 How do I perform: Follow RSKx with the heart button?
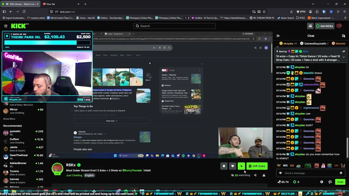pos(233,166)
